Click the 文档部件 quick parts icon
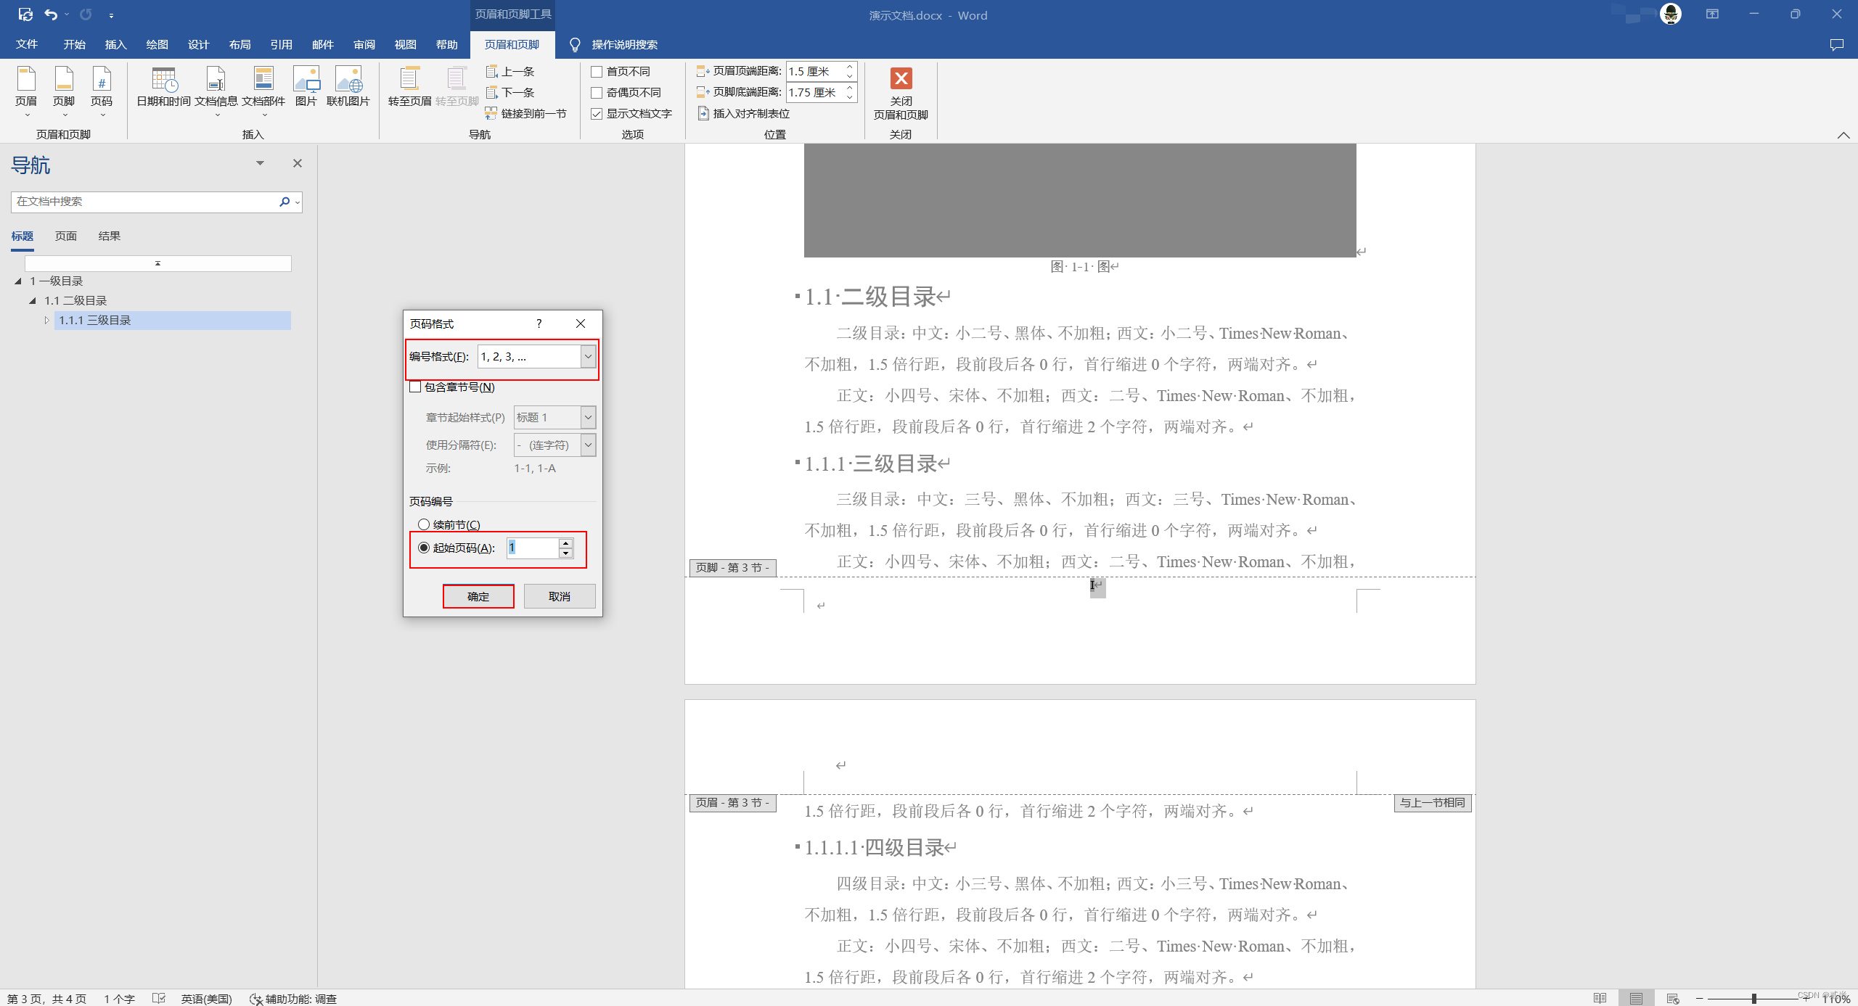The height and width of the screenshot is (1006, 1858). (263, 80)
